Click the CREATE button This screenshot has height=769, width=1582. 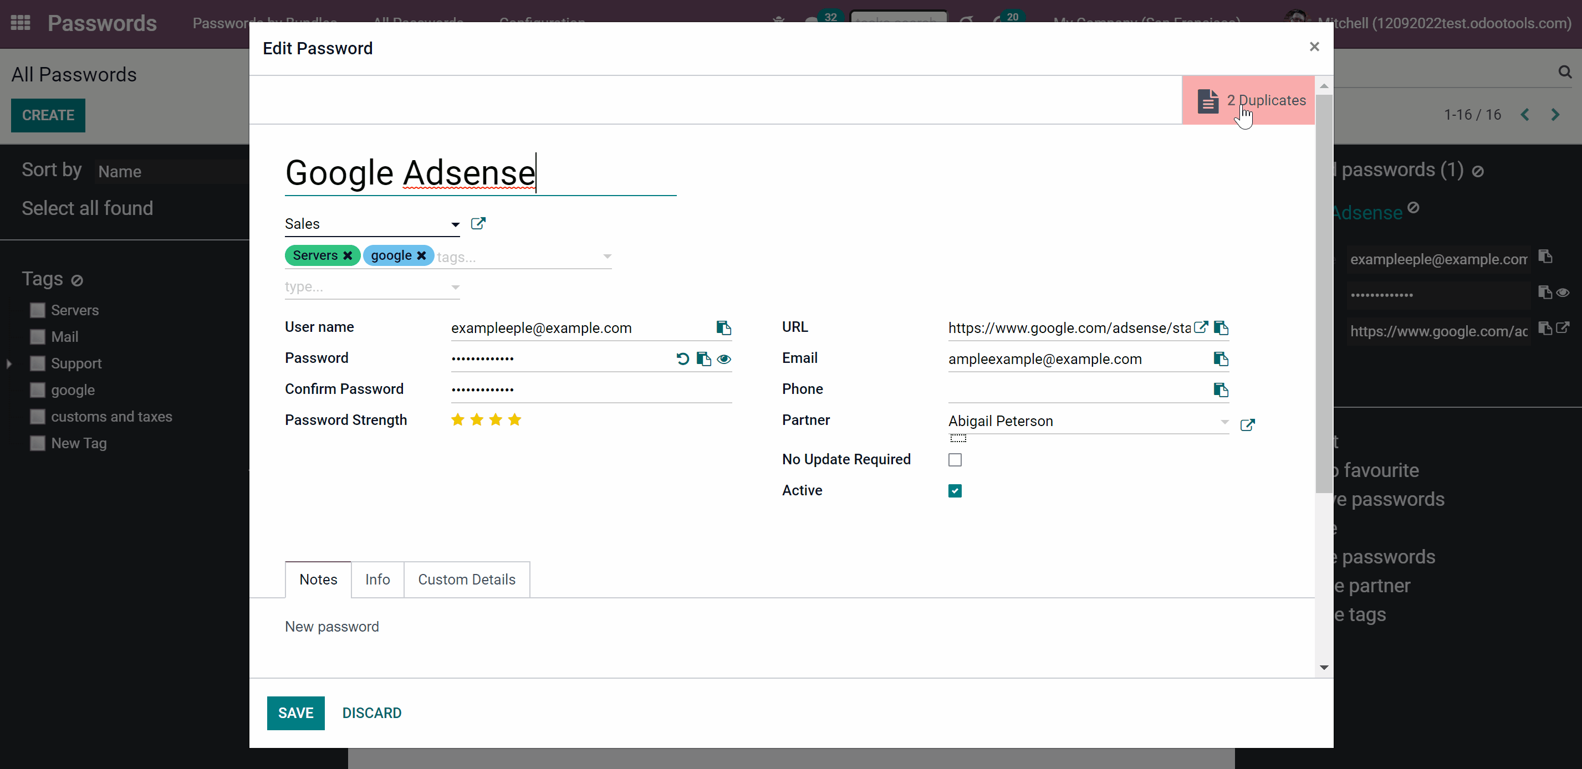click(x=48, y=115)
